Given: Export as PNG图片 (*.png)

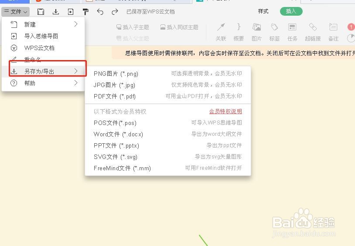Looking at the screenshot, I should point(168,74).
